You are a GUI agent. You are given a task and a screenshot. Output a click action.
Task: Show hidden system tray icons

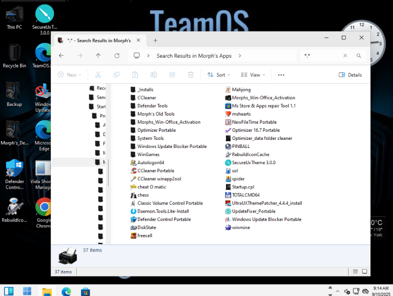coord(338,291)
